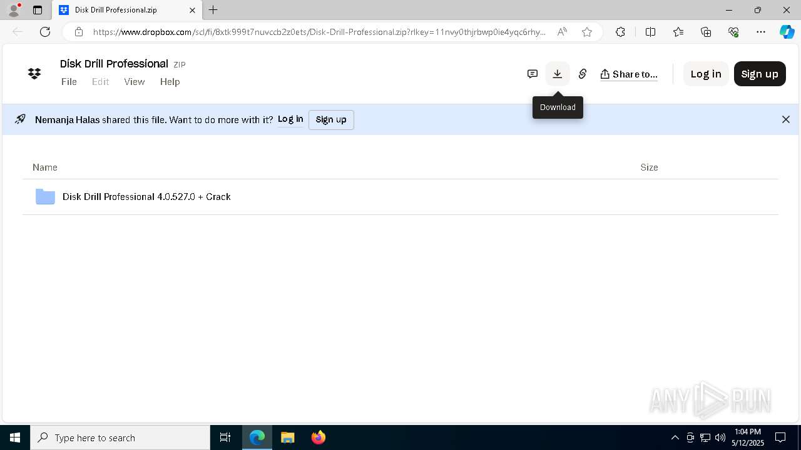The width and height of the screenshot is (801, 450).
Task: Open Task View on taskbar
Action: tap(225, 437)
